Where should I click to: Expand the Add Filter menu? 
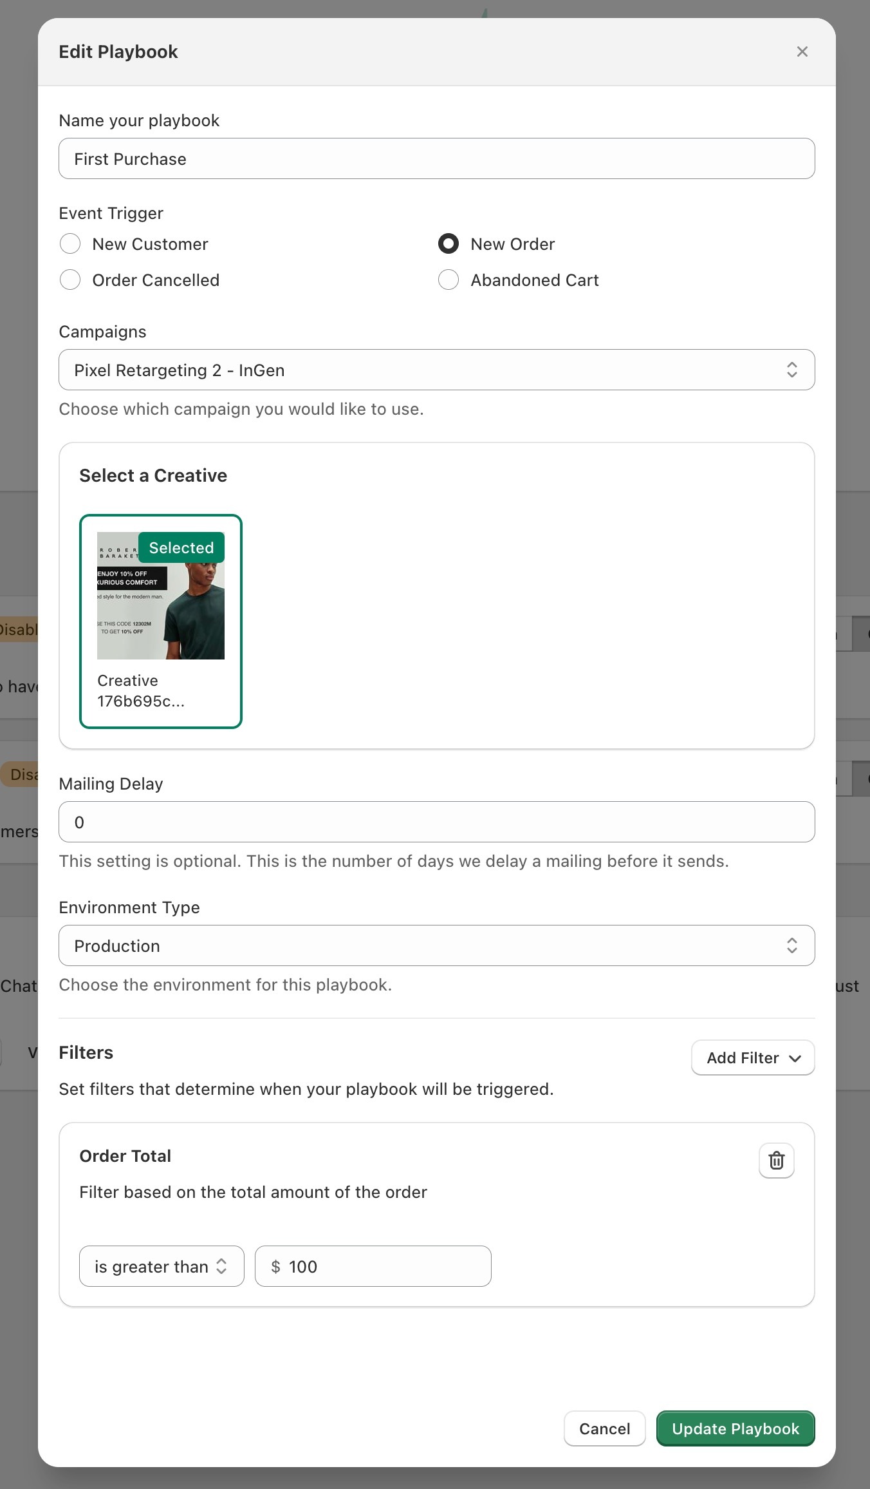tap(753, 1057)
